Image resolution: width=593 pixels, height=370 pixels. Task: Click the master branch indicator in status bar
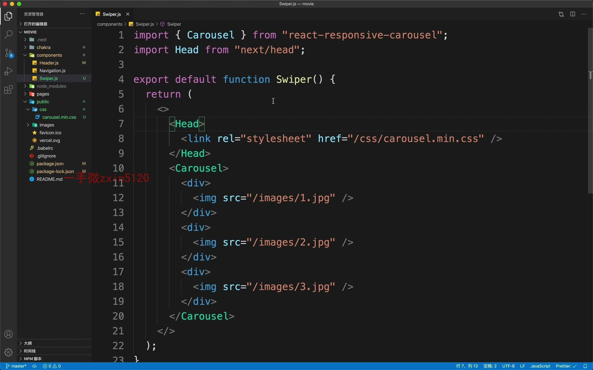[x=16, y=366]
